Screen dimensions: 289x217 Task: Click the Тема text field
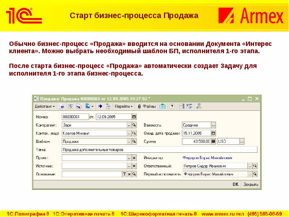click(159, 149)
